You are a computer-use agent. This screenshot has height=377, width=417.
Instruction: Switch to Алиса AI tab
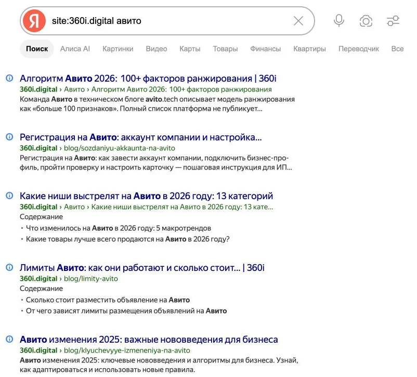pyautogui.click(x=75, y=49)
